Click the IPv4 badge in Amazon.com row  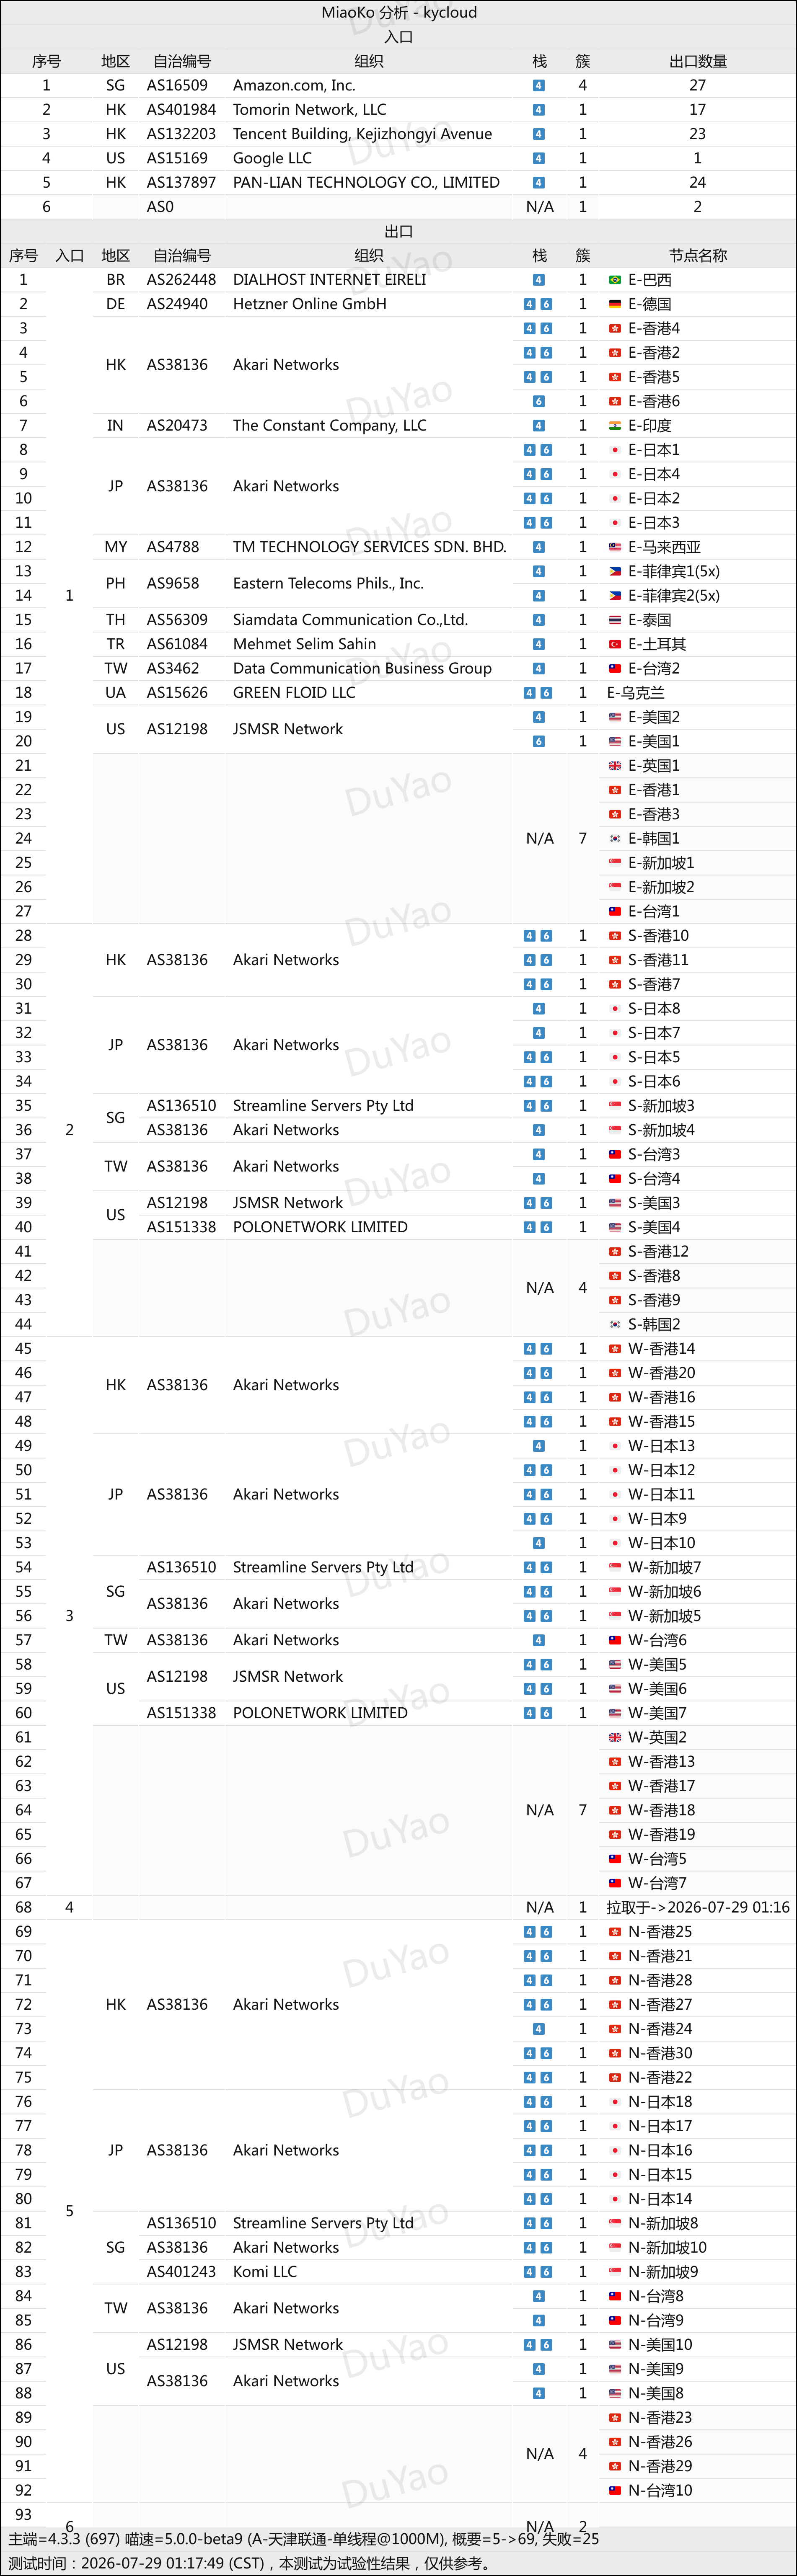(539, 86)
